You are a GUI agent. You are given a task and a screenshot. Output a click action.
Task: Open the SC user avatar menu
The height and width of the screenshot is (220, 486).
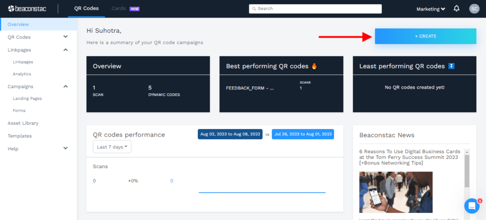tap(474, 9)
